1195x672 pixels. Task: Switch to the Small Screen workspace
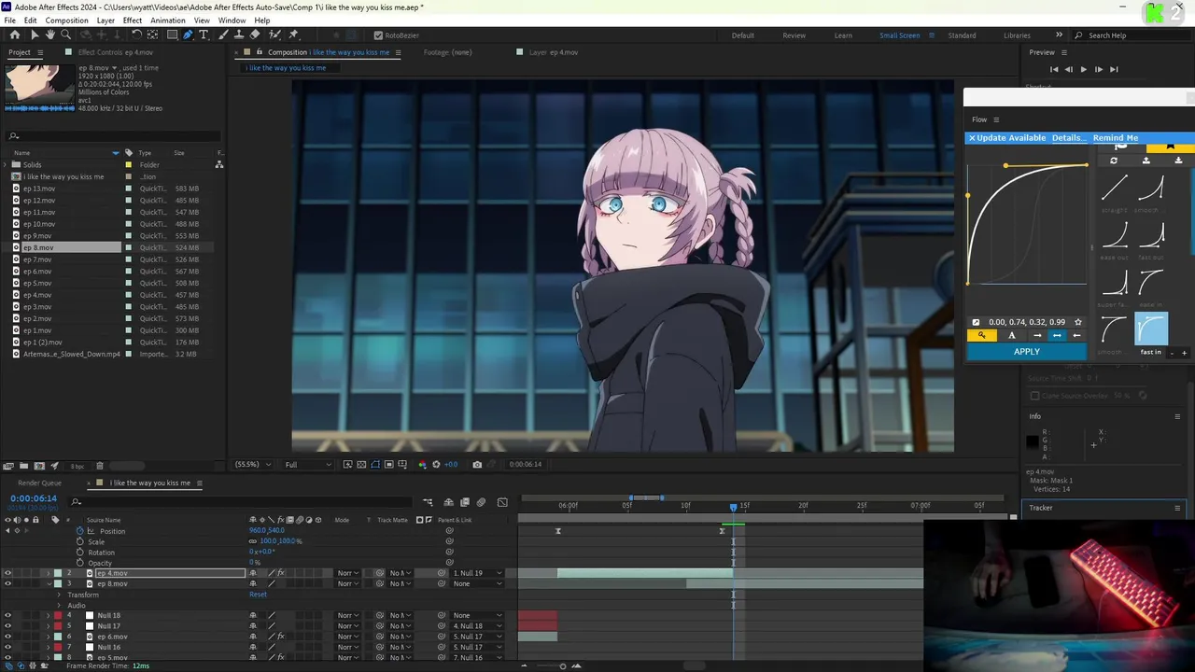900,35
